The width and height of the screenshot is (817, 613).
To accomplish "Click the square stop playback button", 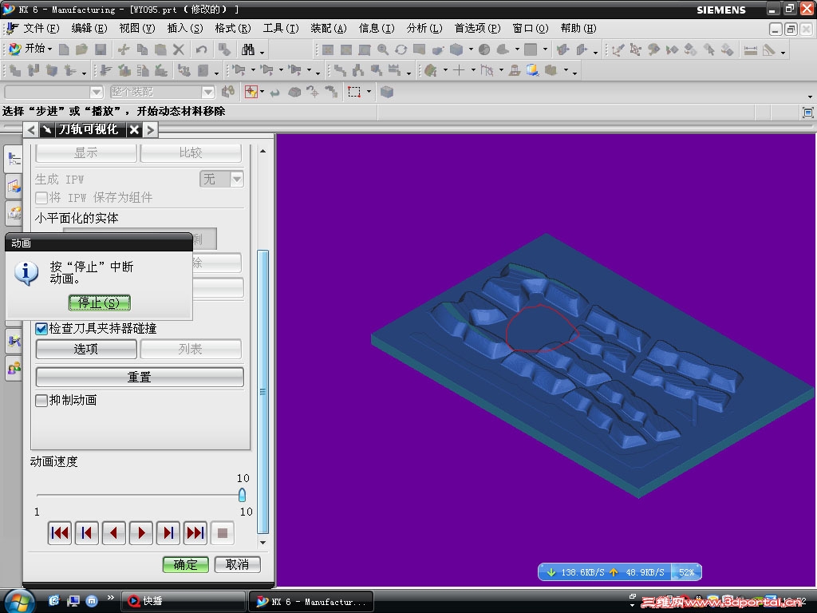I will click(x=222, y=532).
